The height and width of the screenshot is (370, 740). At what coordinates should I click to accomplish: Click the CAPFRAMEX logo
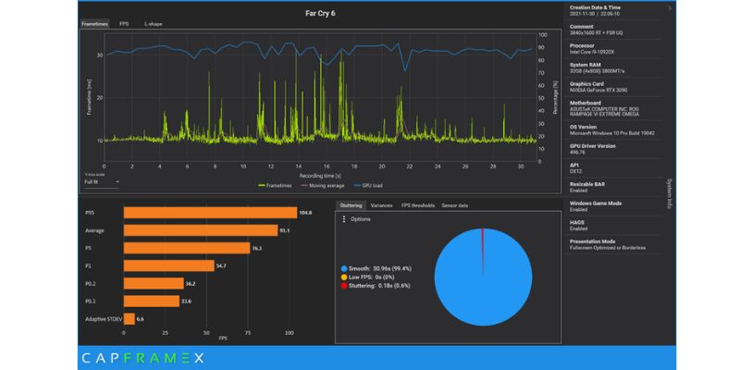tap(143, 358)
